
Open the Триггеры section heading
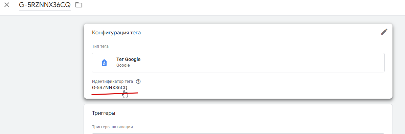(x=104, y=113)
